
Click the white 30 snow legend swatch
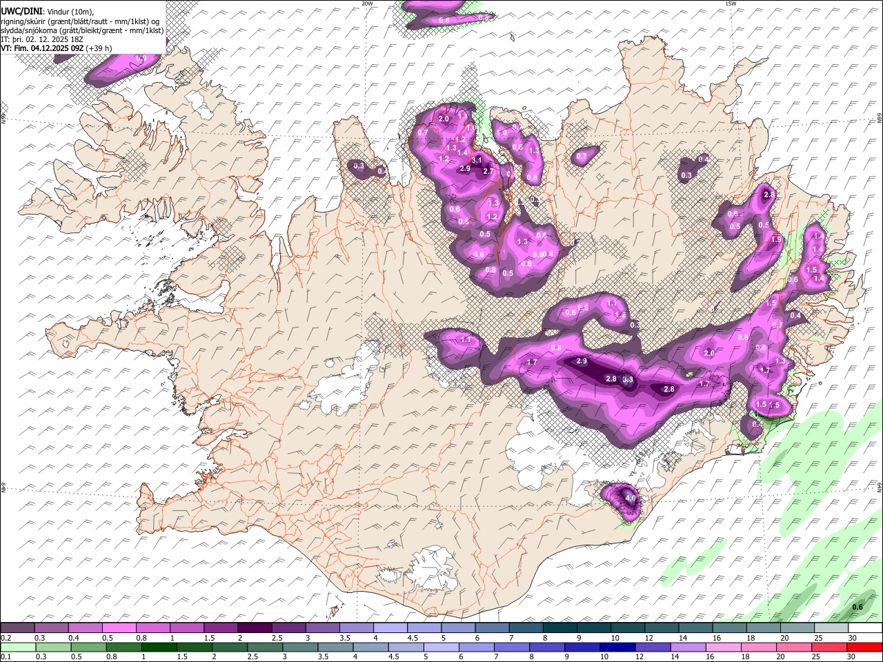point(865,628)
